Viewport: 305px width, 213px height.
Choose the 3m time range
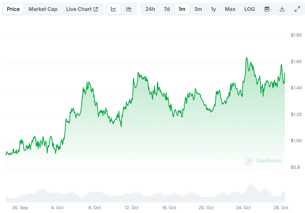click(198, 9)
